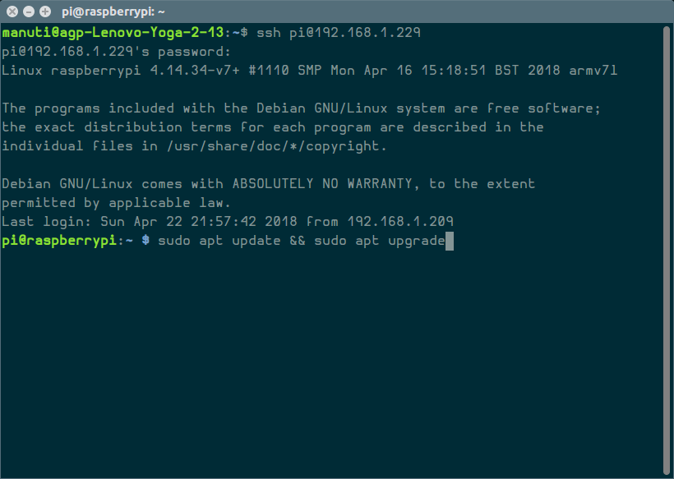Click the manuti@agp-Lenovo-Yoga-2-13 prompt text

[113, 33]
